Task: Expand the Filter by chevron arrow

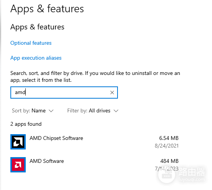Action: pos(116,111)
